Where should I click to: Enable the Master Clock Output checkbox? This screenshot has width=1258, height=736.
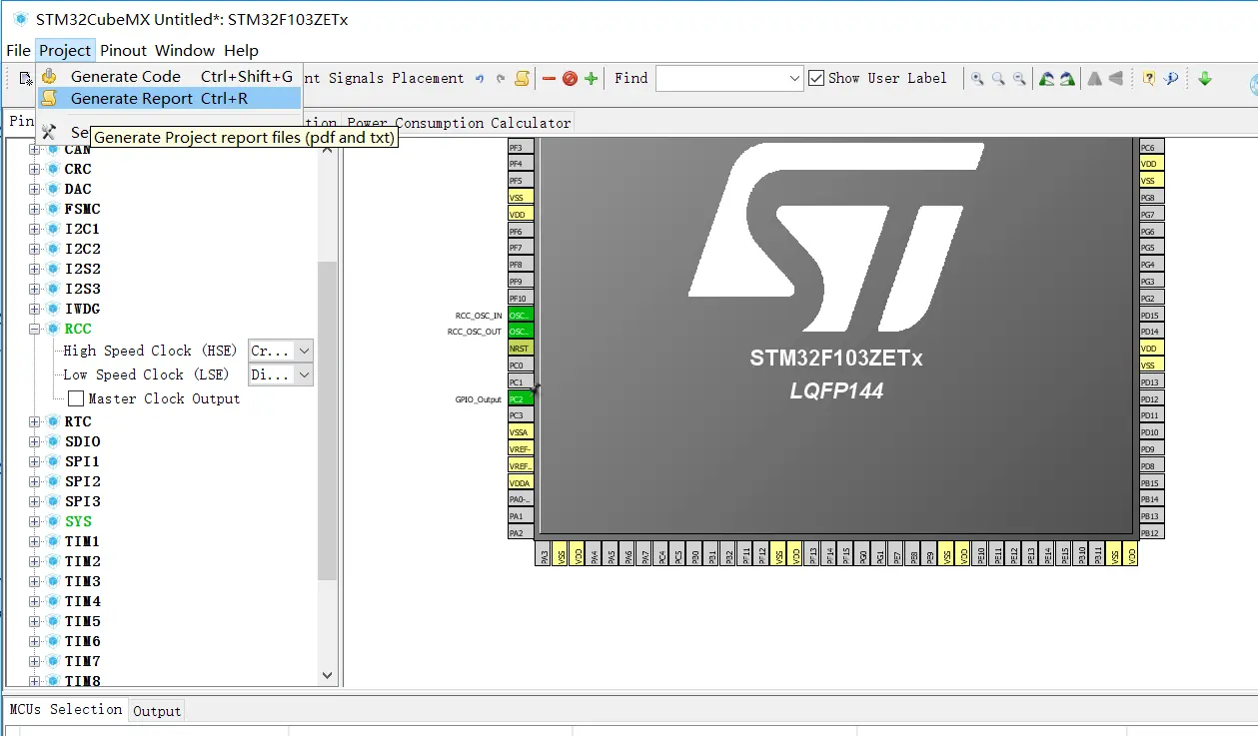tap(76, 398)
